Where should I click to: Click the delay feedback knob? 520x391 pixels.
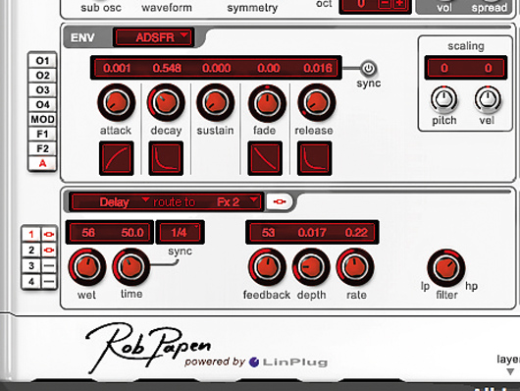pos(267,267)
